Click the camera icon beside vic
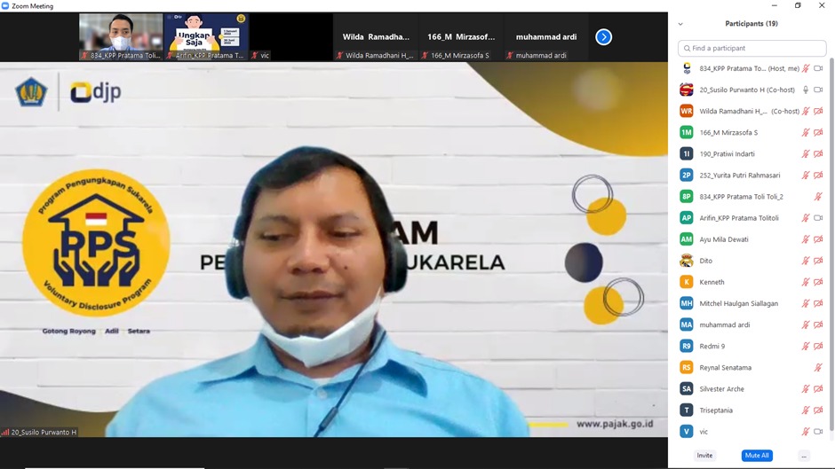The width and height of the screenshot is (835, 469). tap(818, 432)
